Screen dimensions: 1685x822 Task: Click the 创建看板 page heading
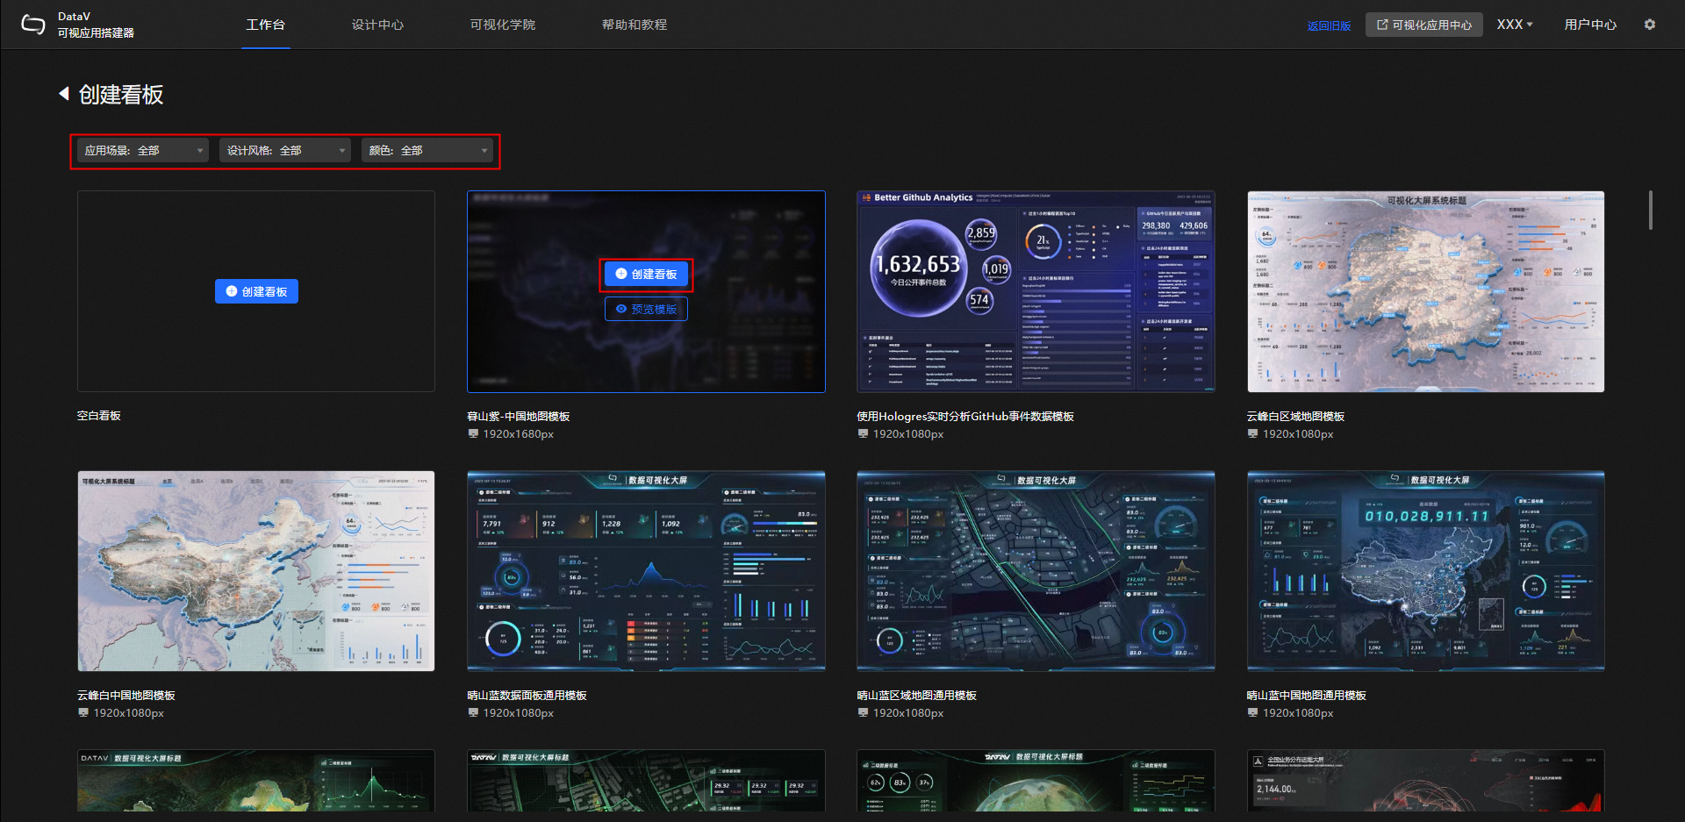121,94
